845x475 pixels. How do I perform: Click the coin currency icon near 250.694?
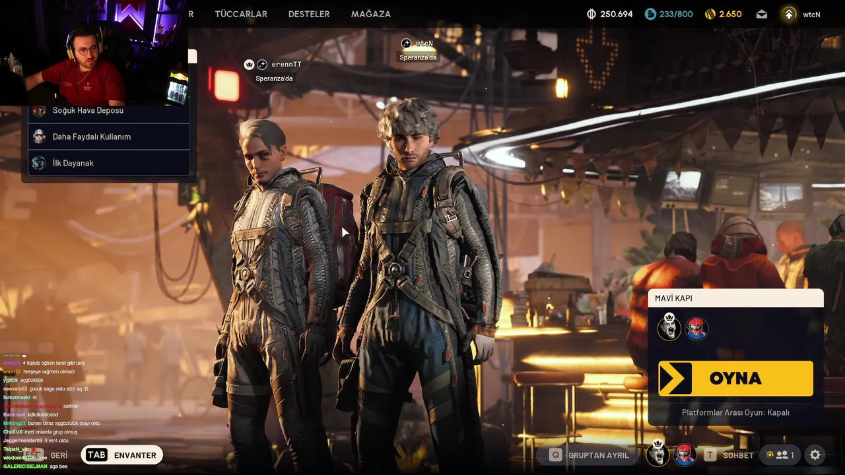[x=591, y=14]
